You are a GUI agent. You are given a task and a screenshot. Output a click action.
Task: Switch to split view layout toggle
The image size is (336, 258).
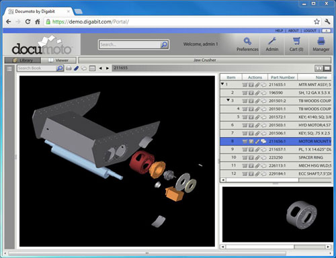click(319, 69)
